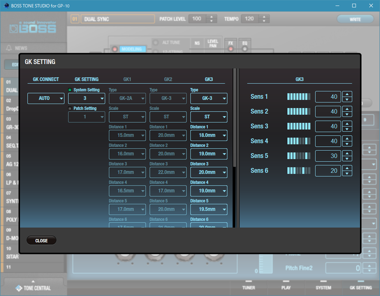Click the patch number 01 box

pos(75,19)
